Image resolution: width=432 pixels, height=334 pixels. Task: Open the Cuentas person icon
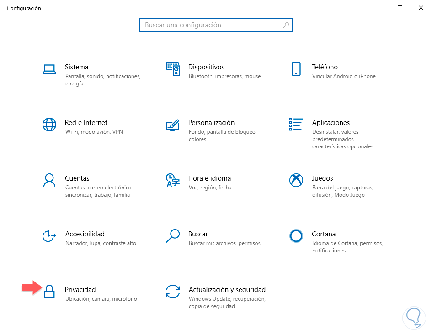point(49,180)
